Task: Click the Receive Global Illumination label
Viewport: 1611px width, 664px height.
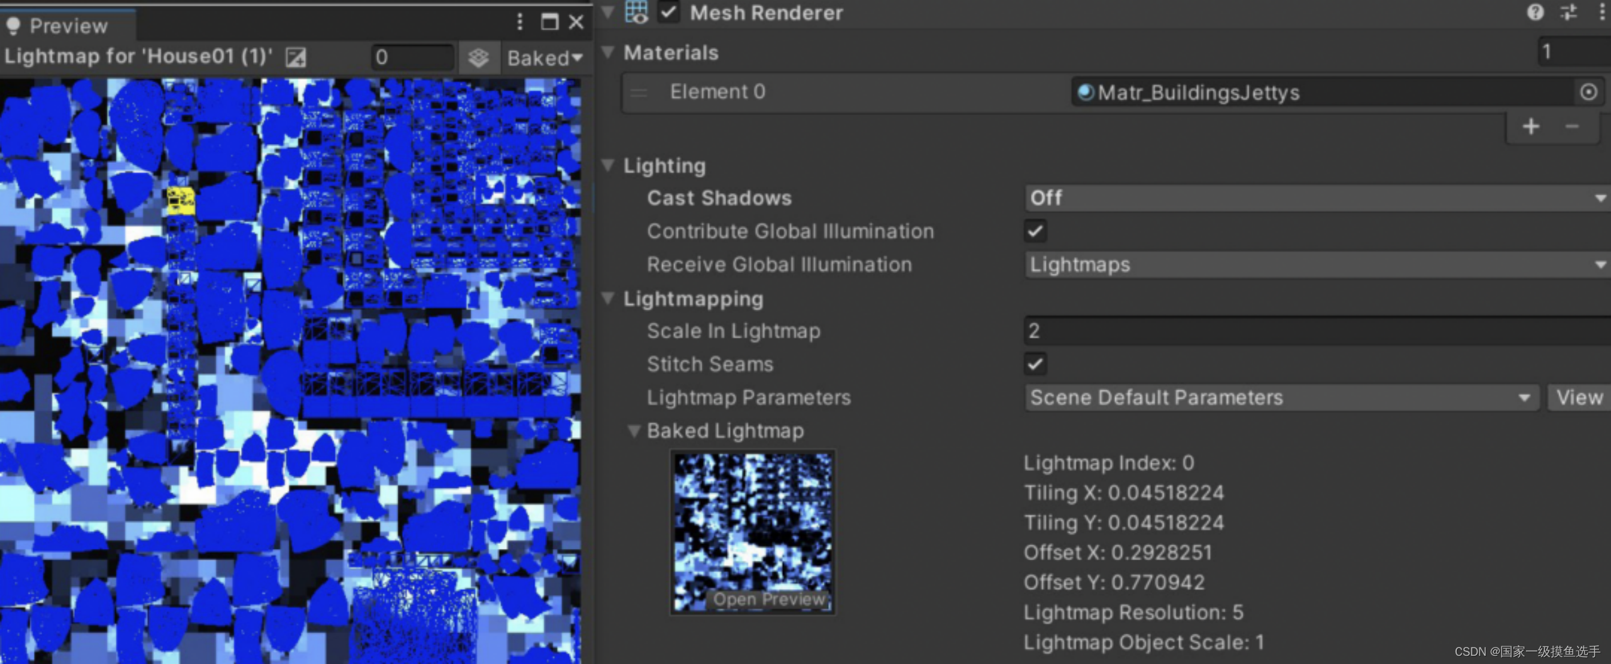Action: point(780,265)
